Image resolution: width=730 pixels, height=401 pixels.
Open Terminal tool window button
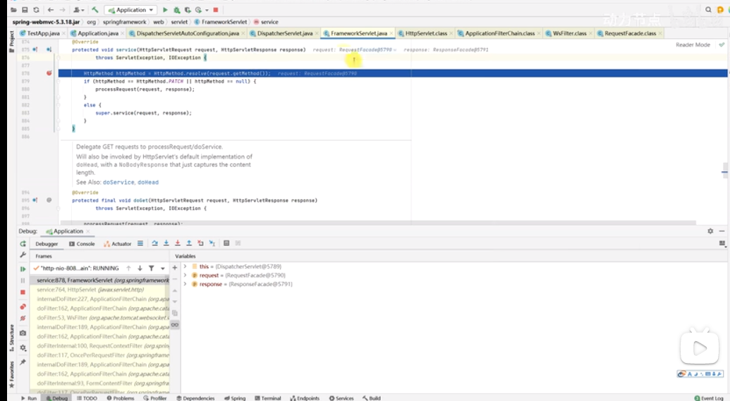point(268,398)
